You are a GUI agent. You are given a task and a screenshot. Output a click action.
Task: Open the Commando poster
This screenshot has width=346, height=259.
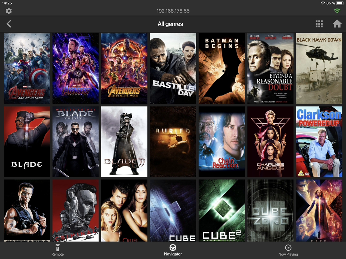(x=27, y=210)
